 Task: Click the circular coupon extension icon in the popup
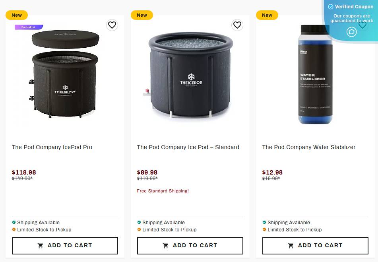[x=351, y=32]
